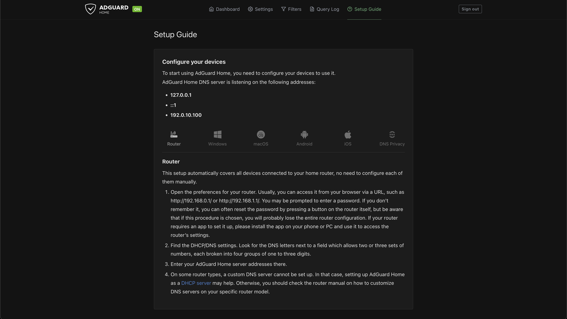
Task: Open the Filters menu
Action: click(295, 9)
